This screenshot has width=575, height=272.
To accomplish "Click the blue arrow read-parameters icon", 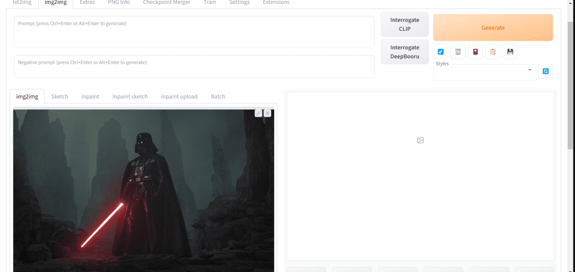I will 441,52.
